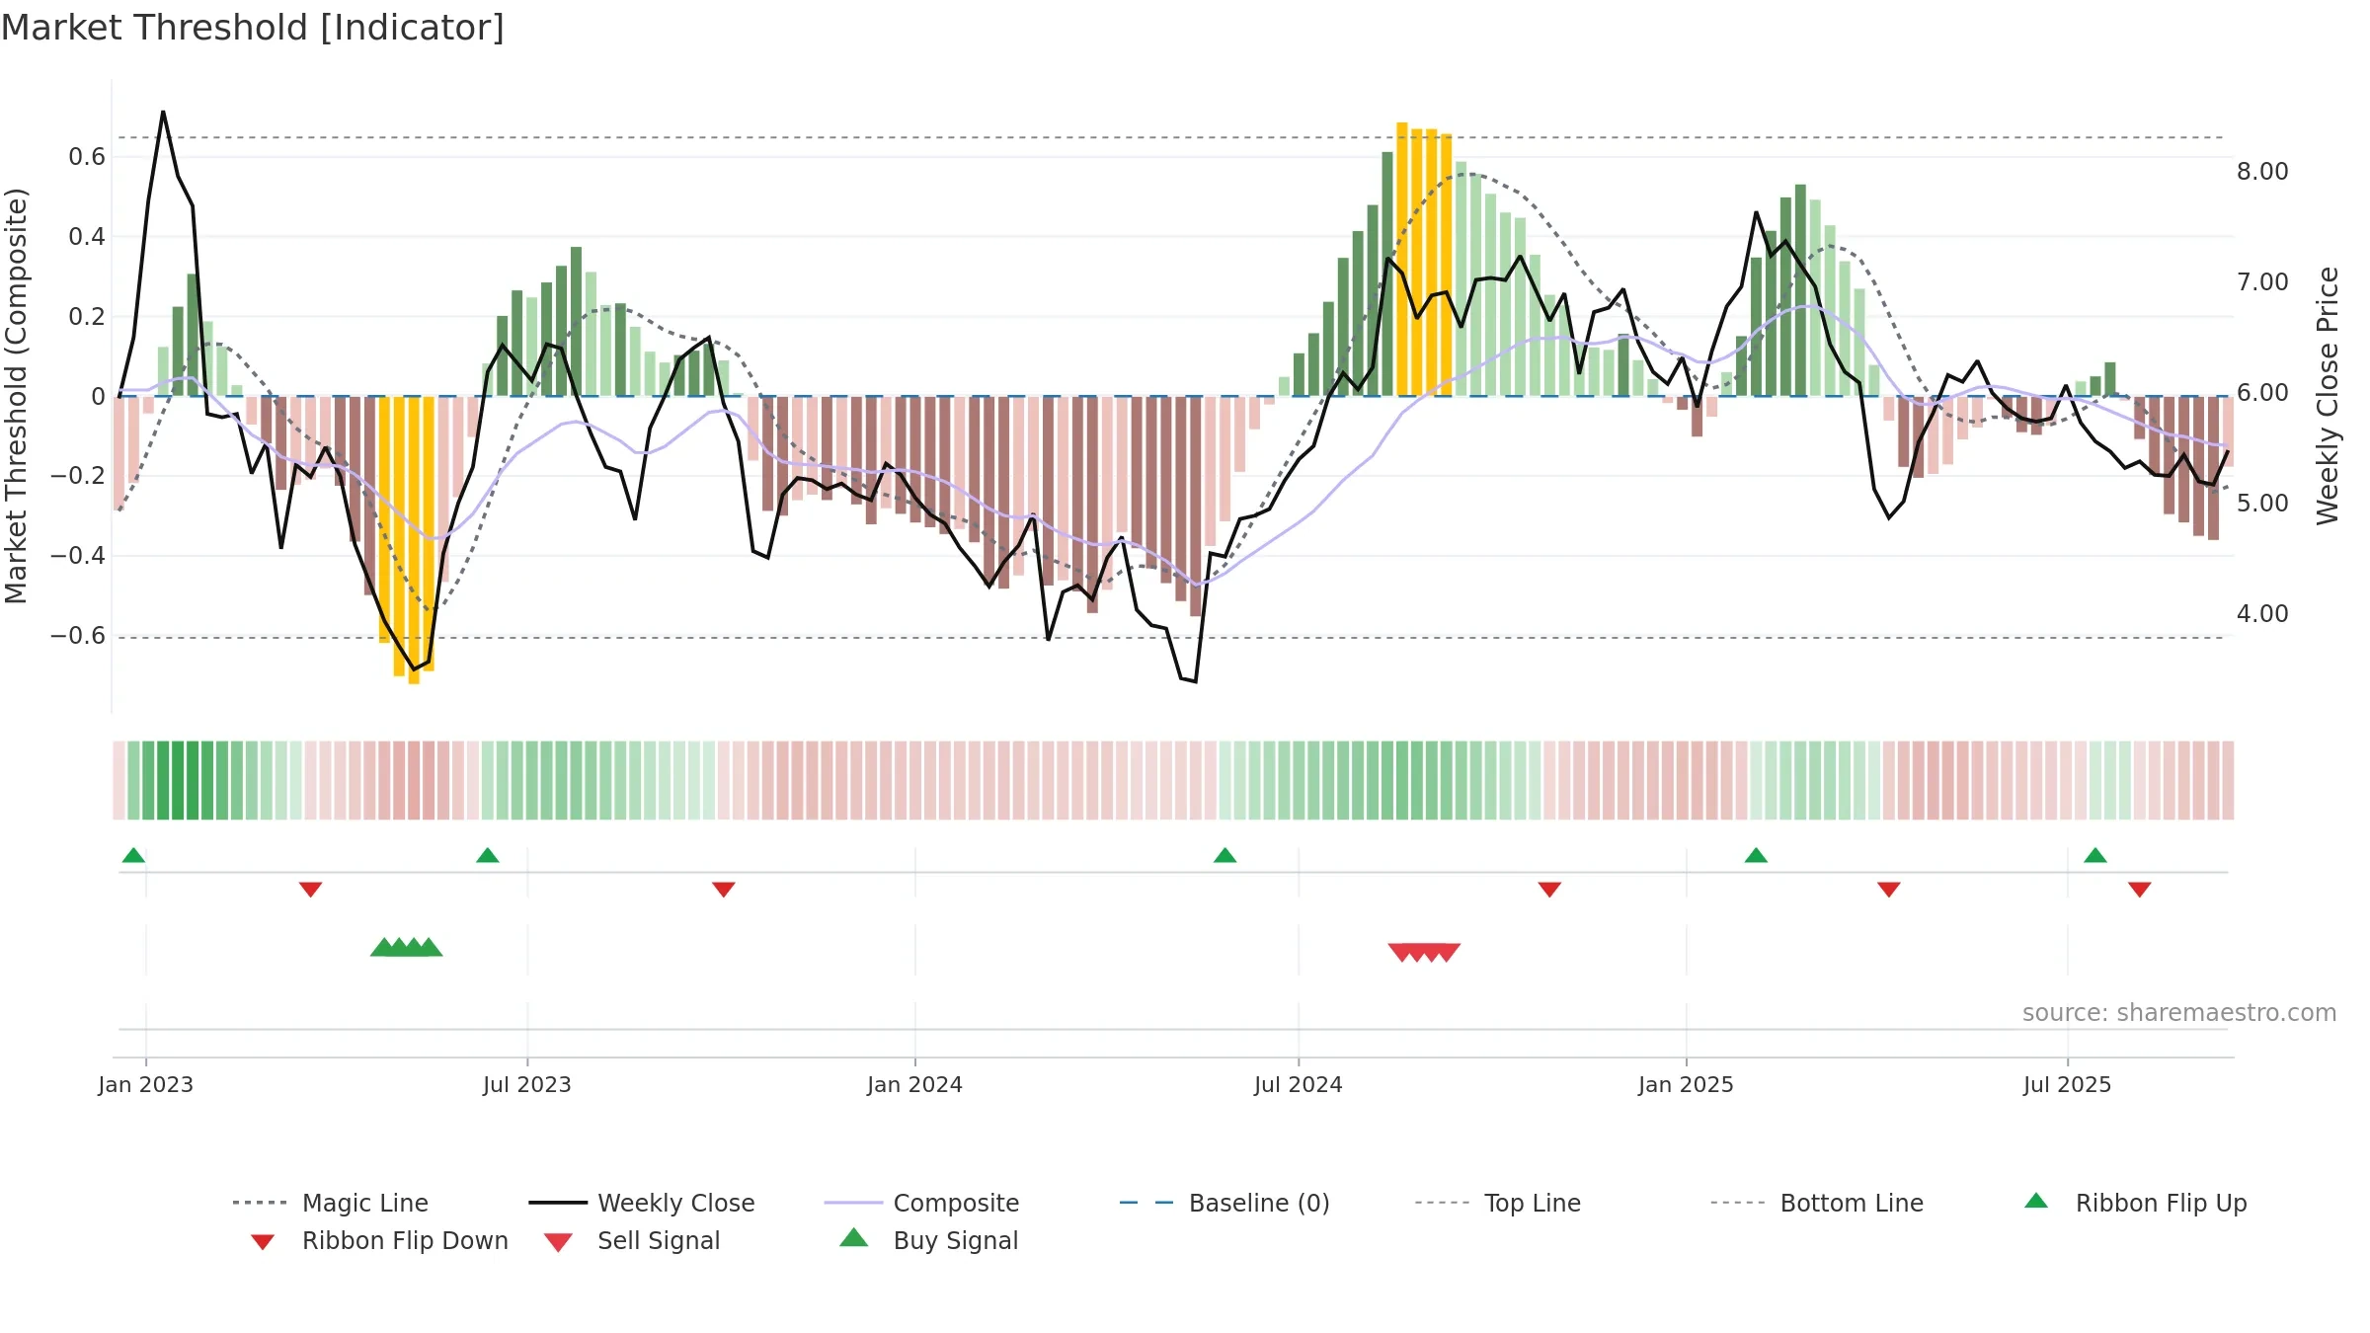Click the Market Threshold [Indicator] chart title
The width and height of the screenshot is (2370, 1333).
tap(253, 28)
